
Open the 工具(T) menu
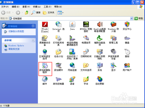(47, 7)
